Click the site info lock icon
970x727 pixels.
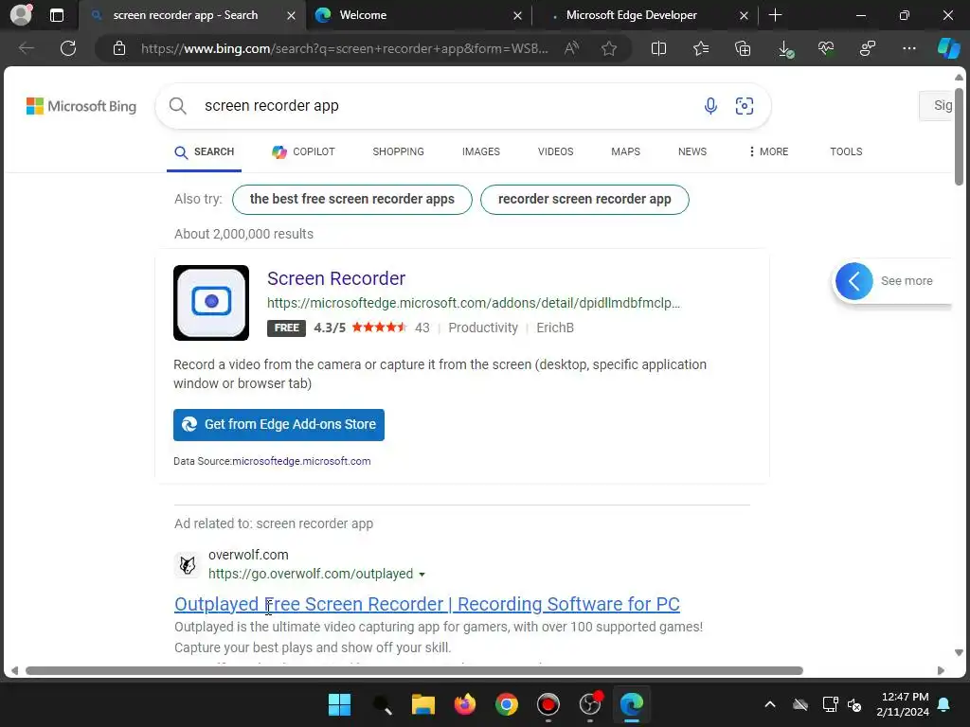(119, 48)
